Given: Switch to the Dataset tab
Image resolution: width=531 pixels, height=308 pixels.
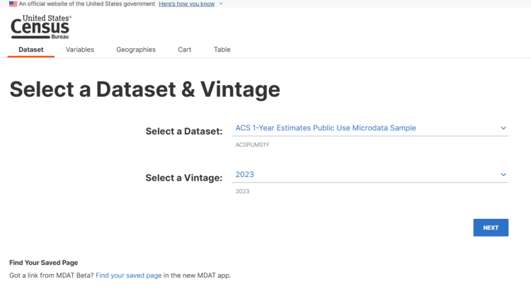Looking at the screenshot, I should (31, 50).
